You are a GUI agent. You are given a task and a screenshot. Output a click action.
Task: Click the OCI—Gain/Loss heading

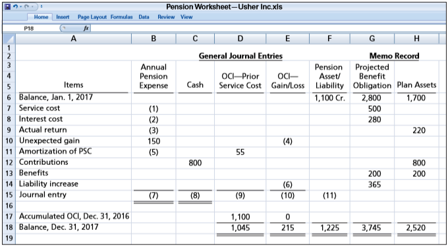coord(287,81)
